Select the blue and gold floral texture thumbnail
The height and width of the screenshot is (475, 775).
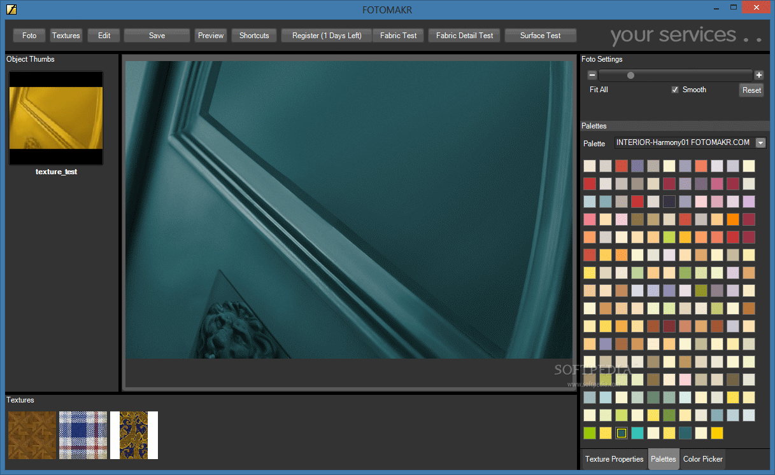pyautogui.click(x=134, y=436)
